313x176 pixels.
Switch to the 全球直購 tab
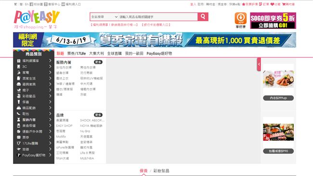pos(115,54)
